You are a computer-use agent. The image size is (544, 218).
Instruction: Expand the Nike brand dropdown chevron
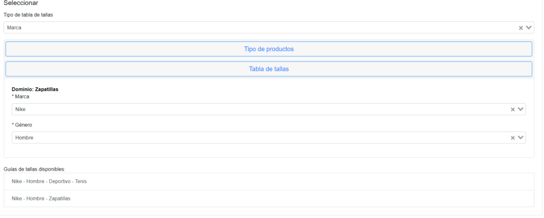tap(521, 110)
